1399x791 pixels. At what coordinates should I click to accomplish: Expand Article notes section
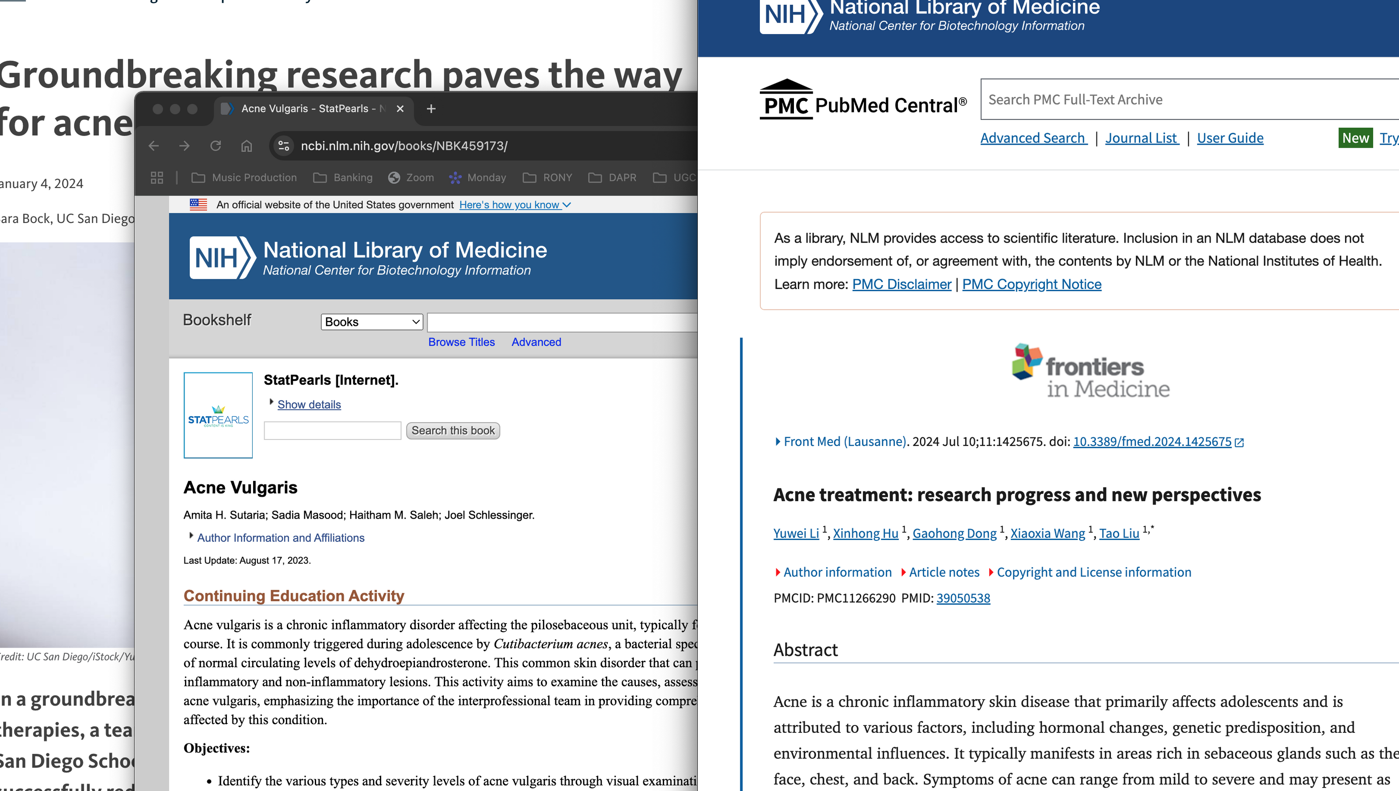pos(941,572)
